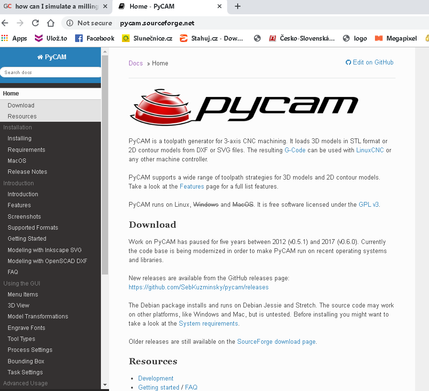Open the Česko-Slovenská bookmark

(x=302, y=39)
